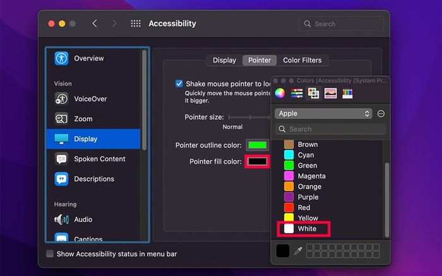The image size is (442, 276).
Task: Open the palette options ellipsis menu
Action: click(381, 114)
